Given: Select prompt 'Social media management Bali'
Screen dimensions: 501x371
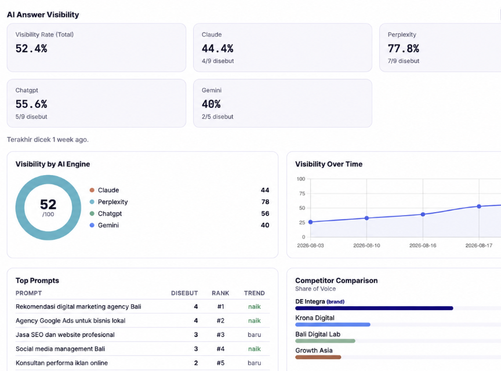Looking at the screenshot, I should [60, 349].
